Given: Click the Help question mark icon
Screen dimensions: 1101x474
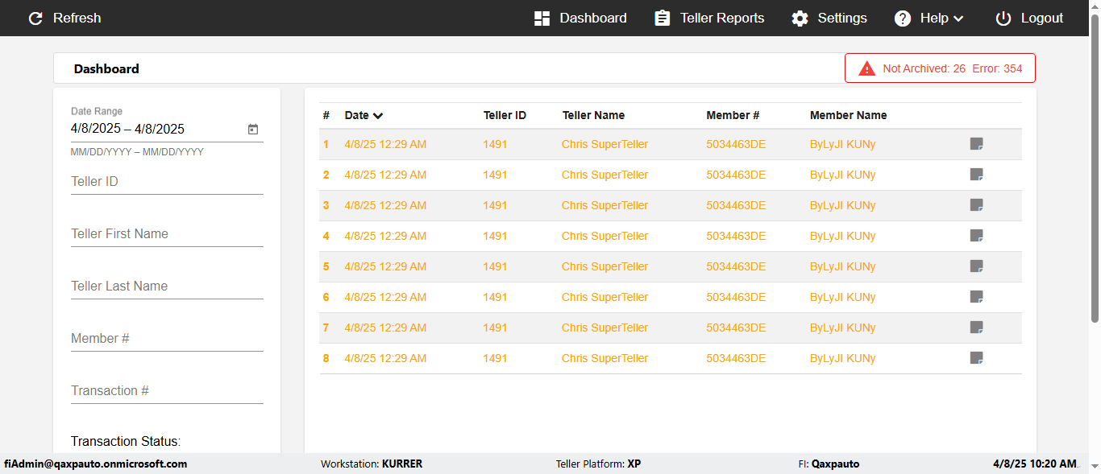Looking at the screenshot, I should coord(903,19).
